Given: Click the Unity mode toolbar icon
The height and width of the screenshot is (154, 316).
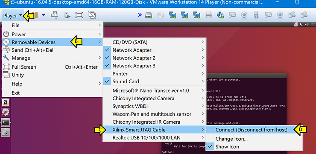Looking at the screenshot, I should [x=92, y=15].
